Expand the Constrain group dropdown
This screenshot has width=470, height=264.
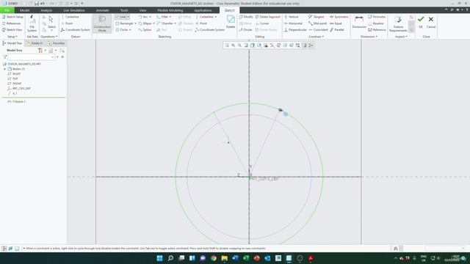pyautogui.click(x=316, y=37)
